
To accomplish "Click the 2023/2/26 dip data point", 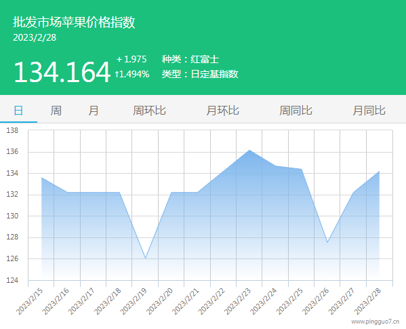I will [x=327, y=242].
